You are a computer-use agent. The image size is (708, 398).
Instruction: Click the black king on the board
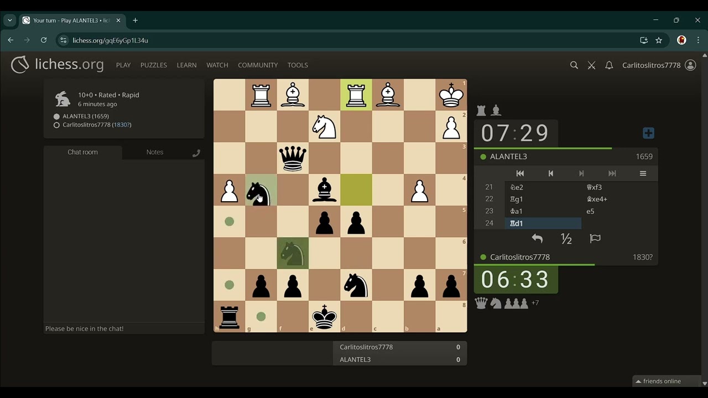pyautogui.click(x=325, y=317)
